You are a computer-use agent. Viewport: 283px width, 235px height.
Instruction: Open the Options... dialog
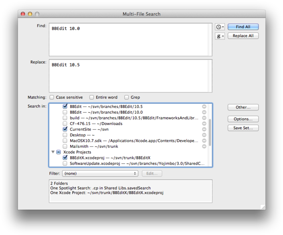tap(243, 119)
